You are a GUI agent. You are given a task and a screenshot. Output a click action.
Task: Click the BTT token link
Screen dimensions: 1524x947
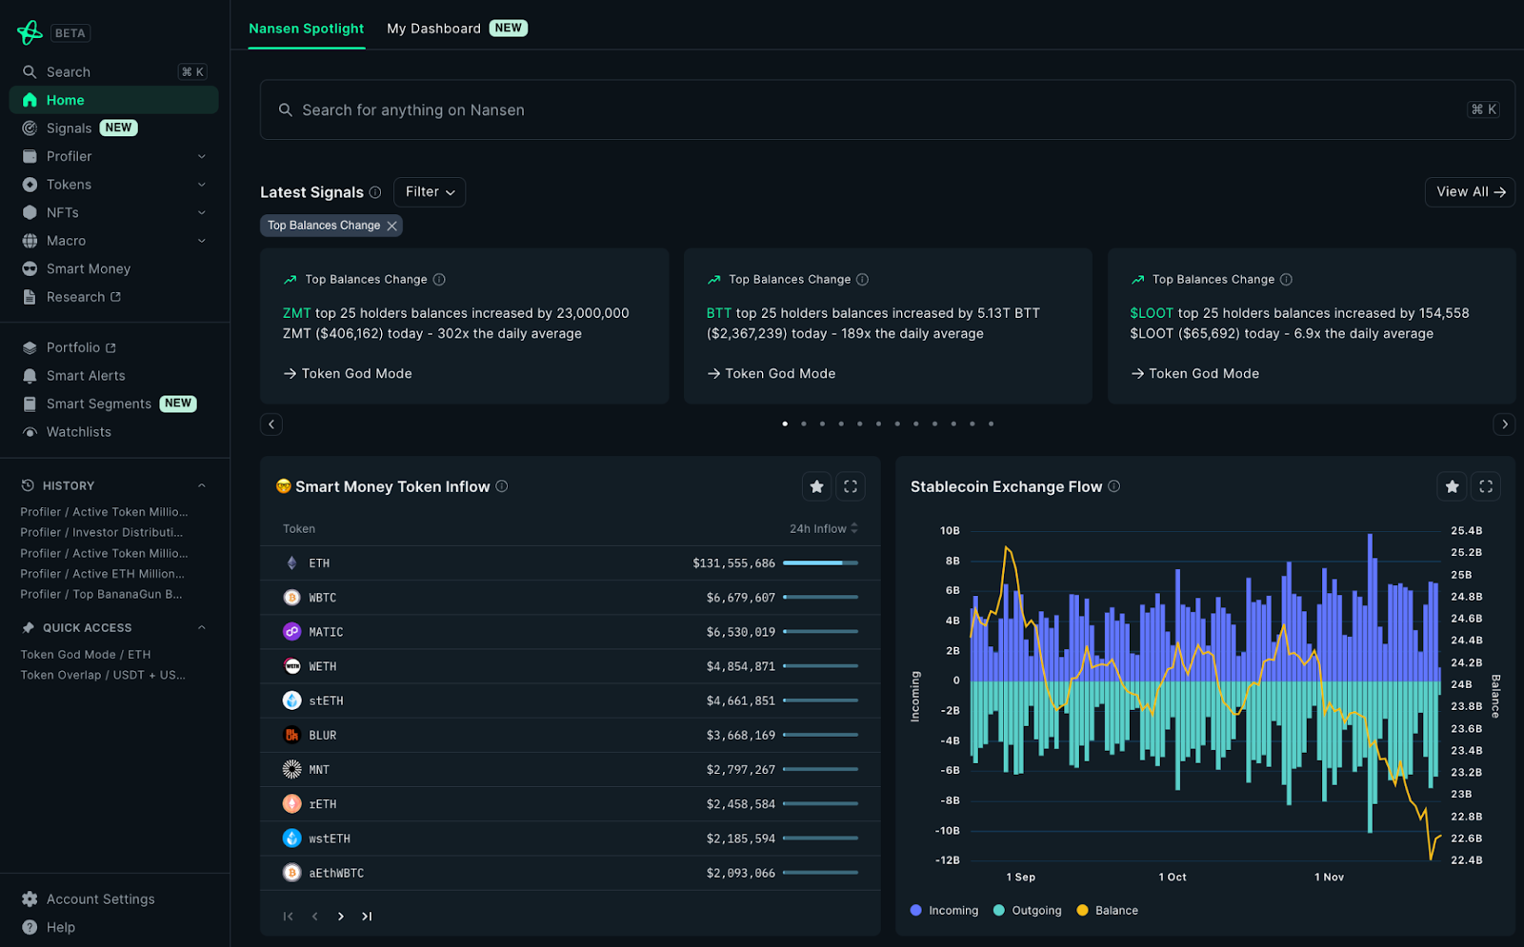(x=719, y=313)
